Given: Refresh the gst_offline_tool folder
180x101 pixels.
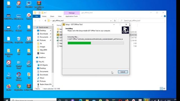Looking at the screenshot, I should [x=115, y=20].
